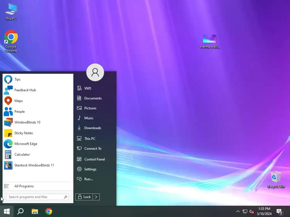Viewport: 290px width, 217px height.
Task: Open Documents from Start menu
Action: (x=95, y=98)
